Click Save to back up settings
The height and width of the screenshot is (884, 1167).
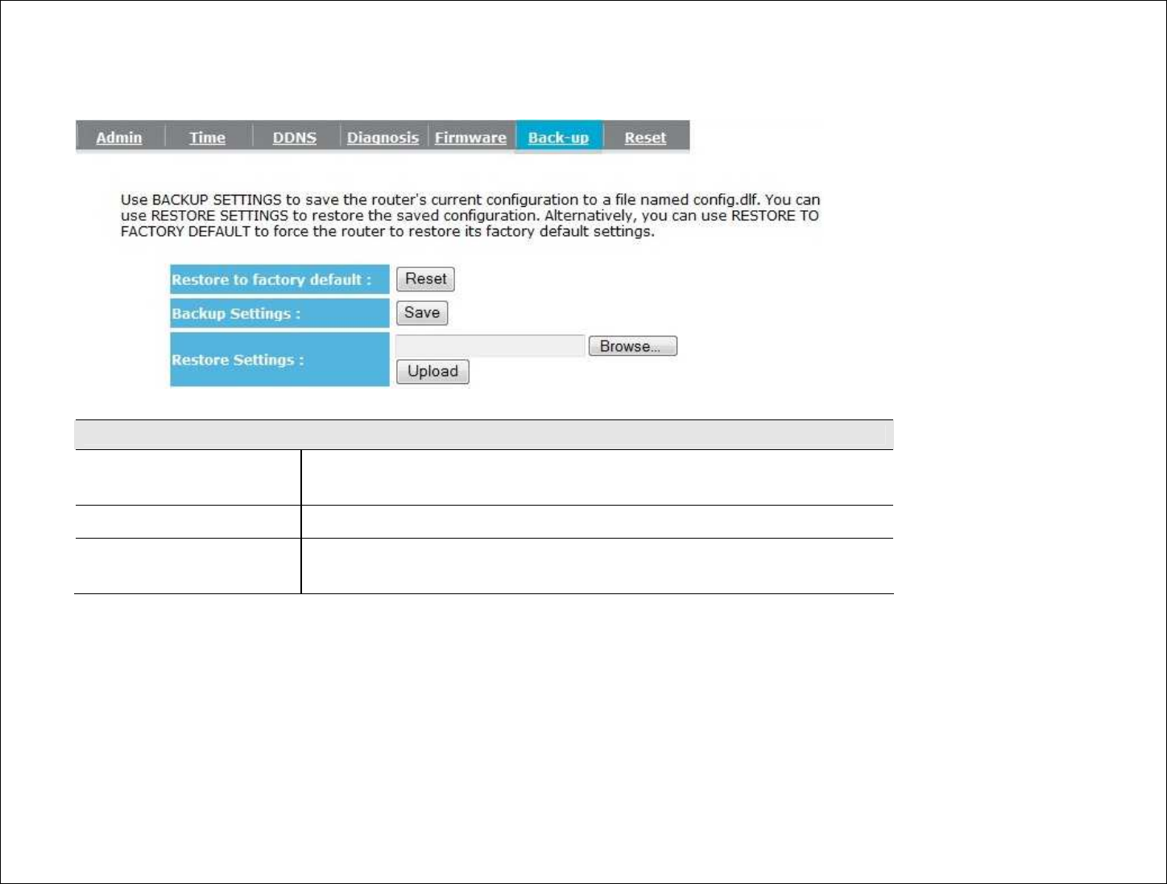pos(422,313)
